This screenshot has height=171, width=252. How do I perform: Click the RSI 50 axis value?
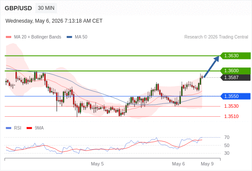(x=227, y=145)
